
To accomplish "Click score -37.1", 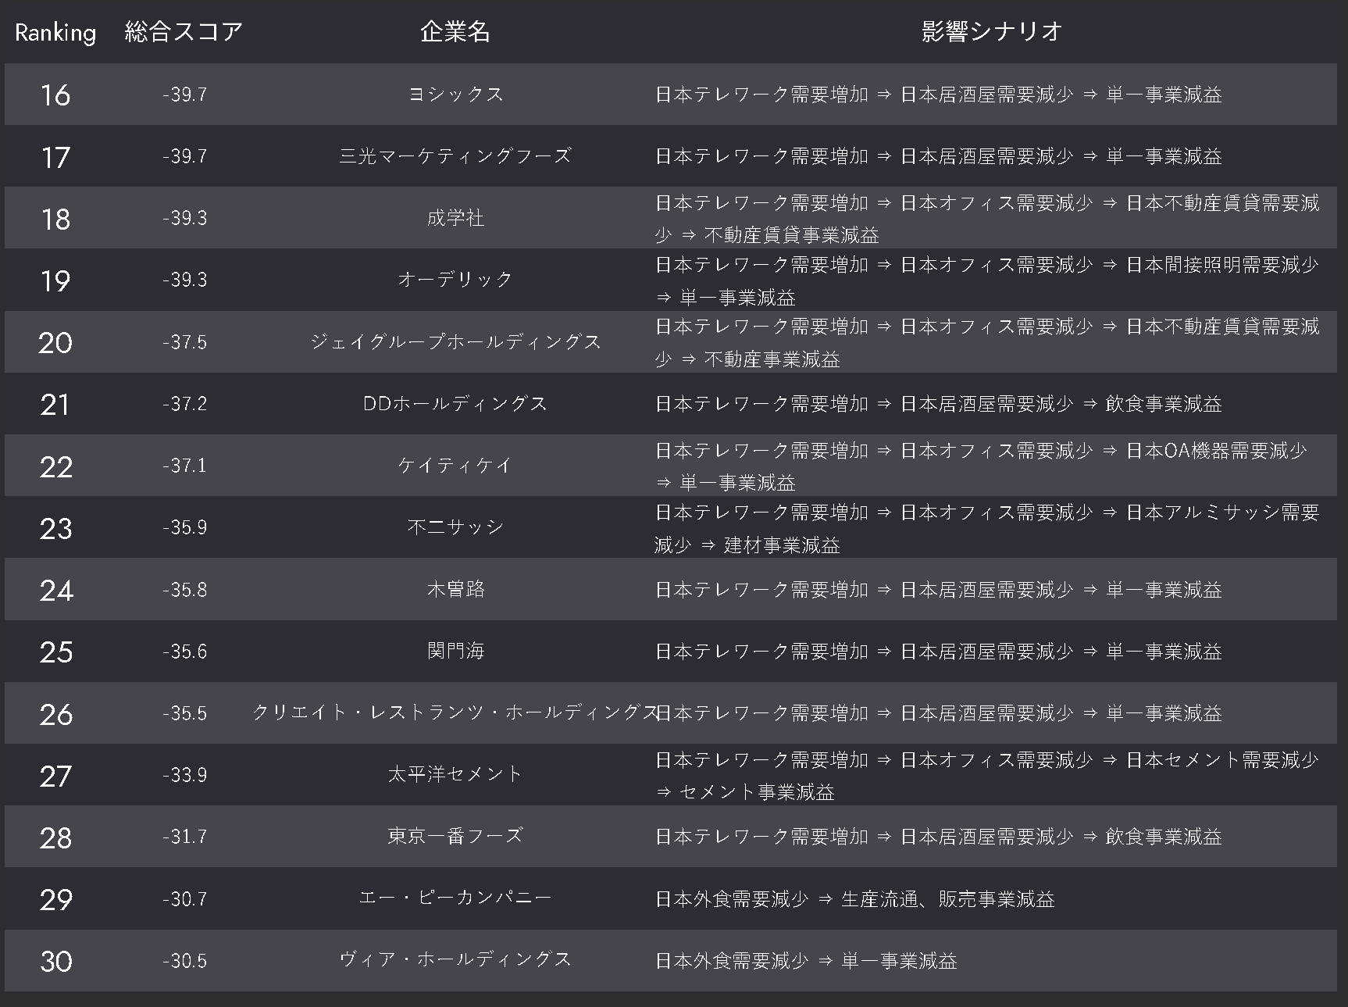I will tap(185, 466).
